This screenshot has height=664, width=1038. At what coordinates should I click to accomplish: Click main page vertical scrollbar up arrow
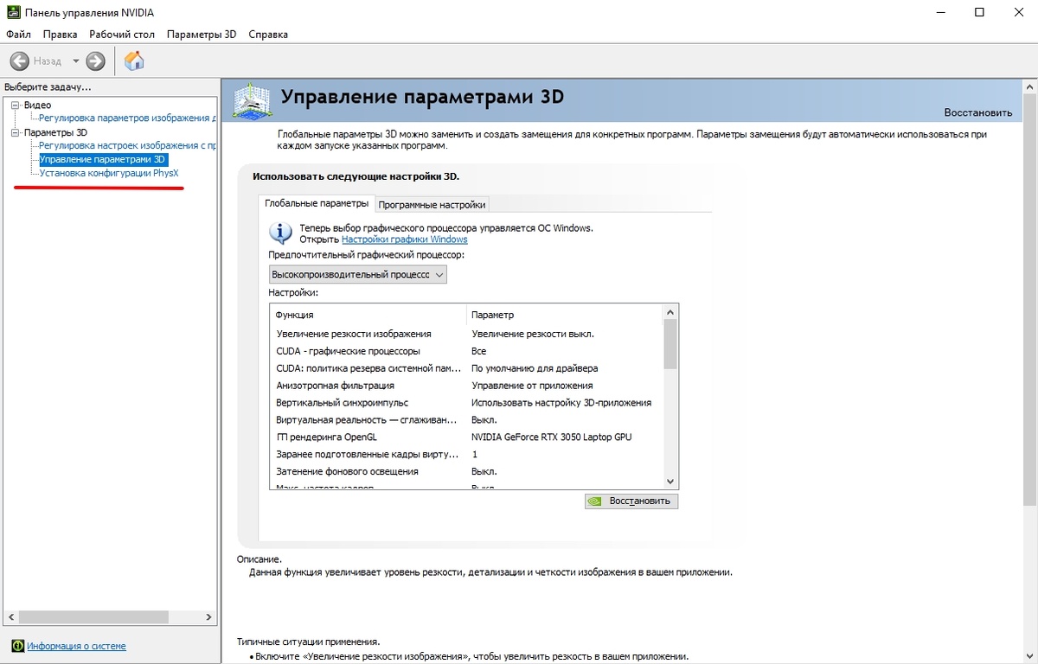(x=1029, y=86)
